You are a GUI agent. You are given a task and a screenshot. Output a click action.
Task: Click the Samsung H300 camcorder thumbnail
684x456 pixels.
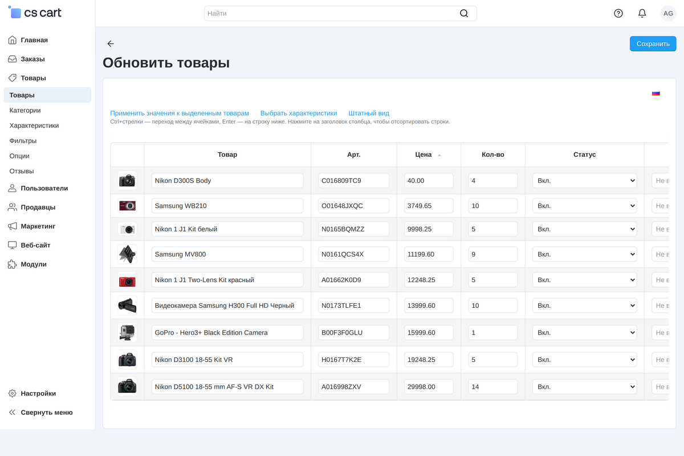click(x=127, y=306)
